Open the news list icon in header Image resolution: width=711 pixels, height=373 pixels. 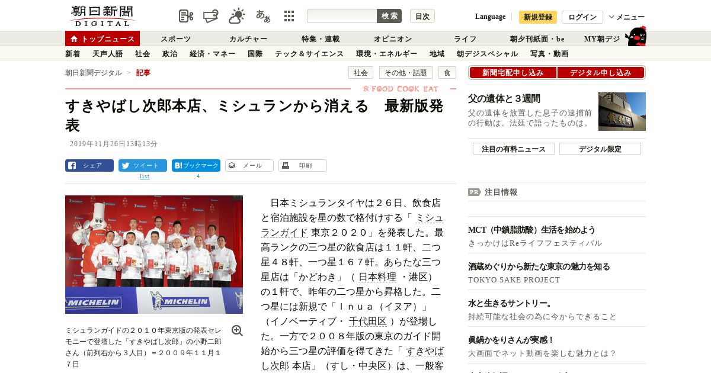point(186,16)
